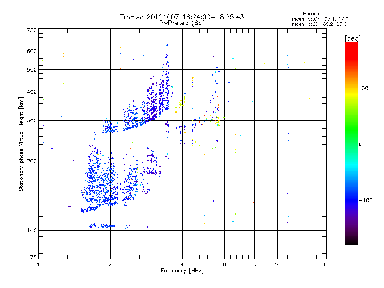The width and height of the screenshot is (384, 288).
Task: Pick the black bottom of the phase colorbar
Action: point(351,241)
